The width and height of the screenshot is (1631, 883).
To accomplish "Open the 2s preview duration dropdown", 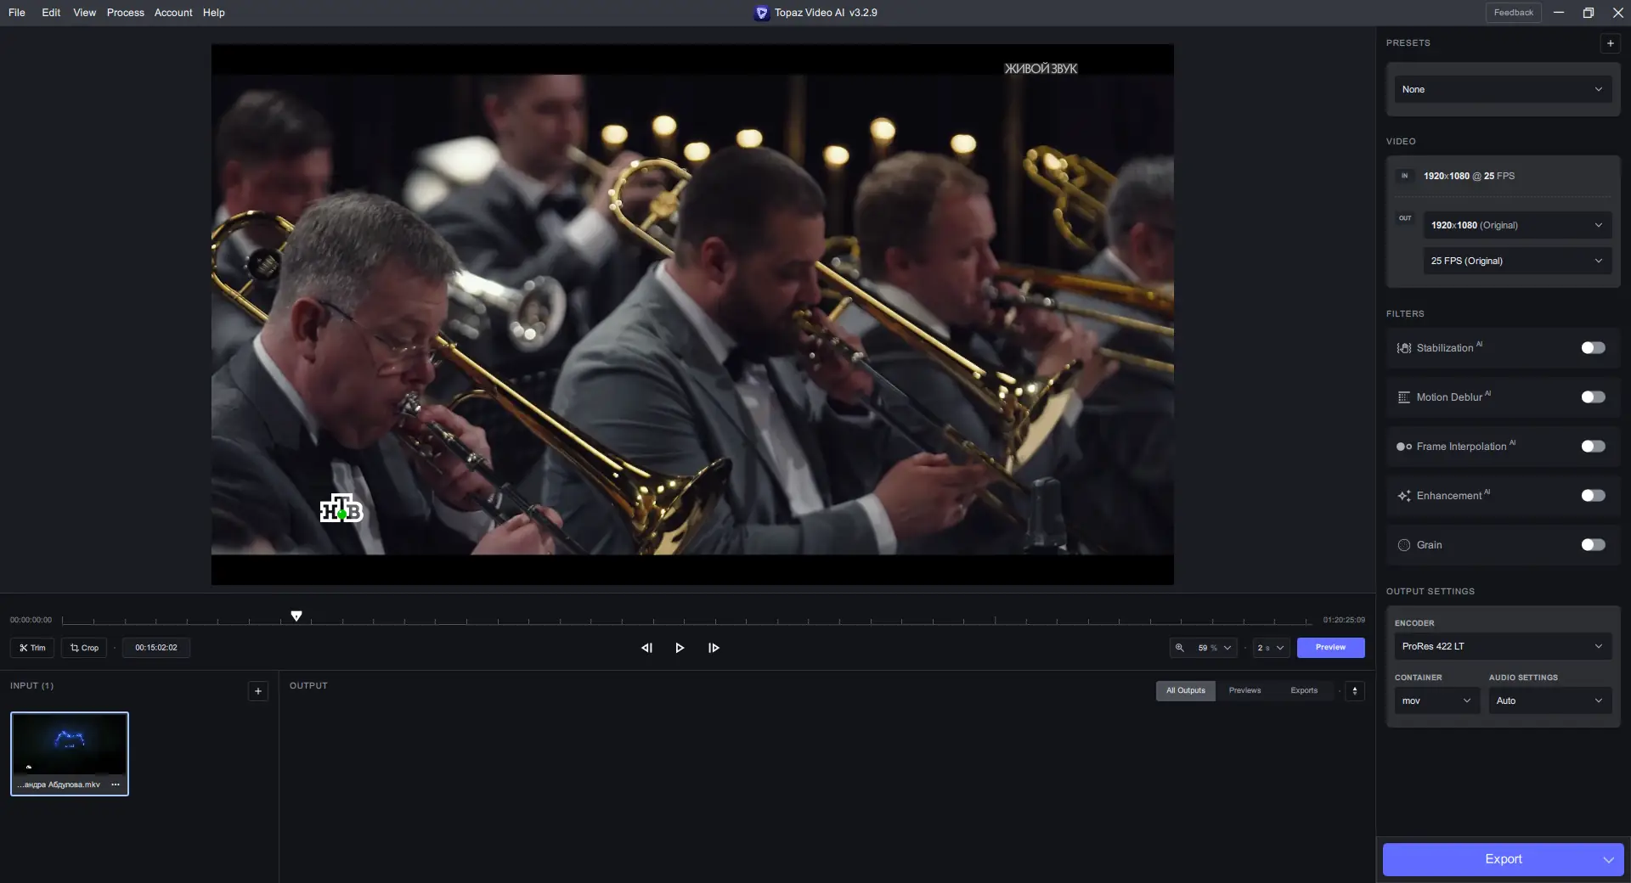I will pyautogui.click(x=1271, y=648).
